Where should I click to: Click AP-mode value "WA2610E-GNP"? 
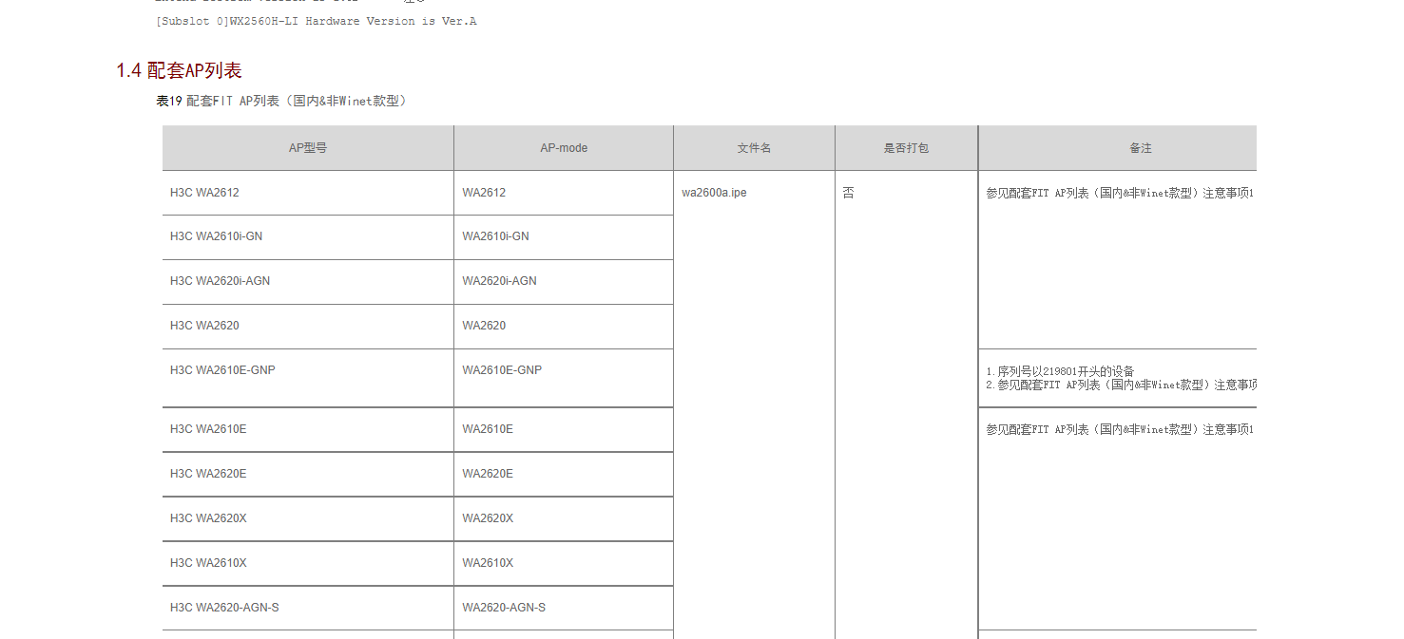pos(502,370)
